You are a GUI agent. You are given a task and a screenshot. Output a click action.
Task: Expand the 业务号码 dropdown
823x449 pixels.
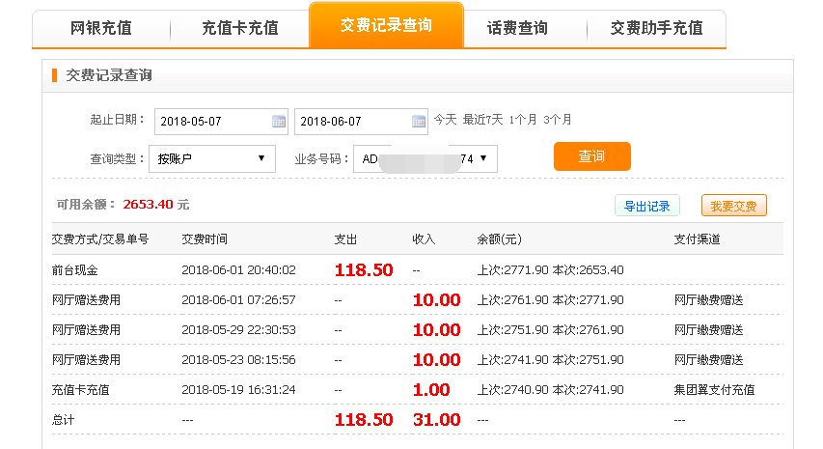point(425,158)
